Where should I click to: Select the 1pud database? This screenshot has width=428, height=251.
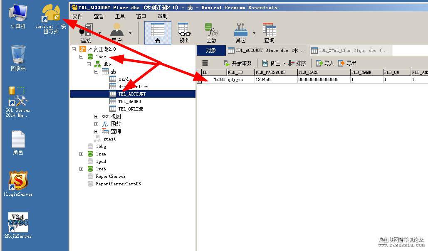click(x=101, y=162)
